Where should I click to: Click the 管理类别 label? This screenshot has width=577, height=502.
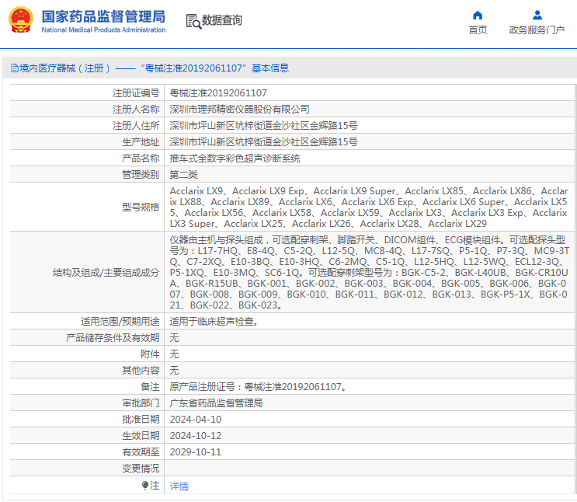click(x=141, y=174)
